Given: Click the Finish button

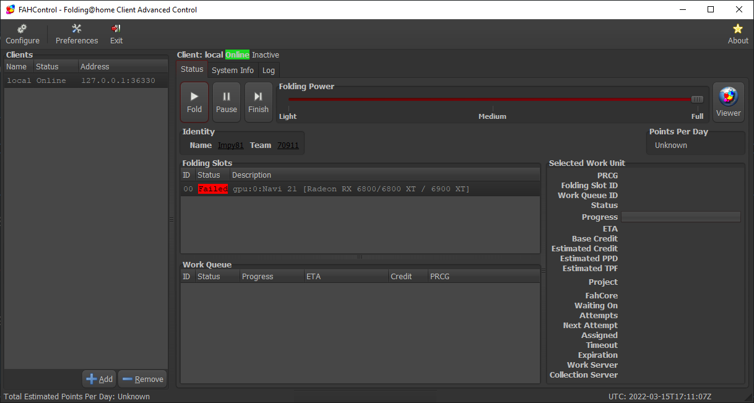Looking at the screenshot, I should pyautogui.click(x=259, y=102).
